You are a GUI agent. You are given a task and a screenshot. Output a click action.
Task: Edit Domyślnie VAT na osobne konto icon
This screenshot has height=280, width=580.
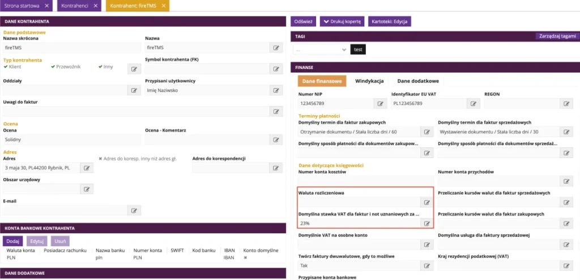[427, 244]
